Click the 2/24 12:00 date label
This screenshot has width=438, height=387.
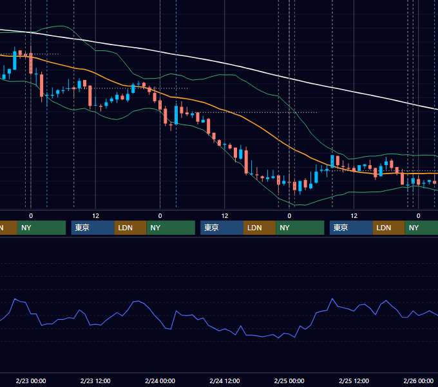(225, 381)
